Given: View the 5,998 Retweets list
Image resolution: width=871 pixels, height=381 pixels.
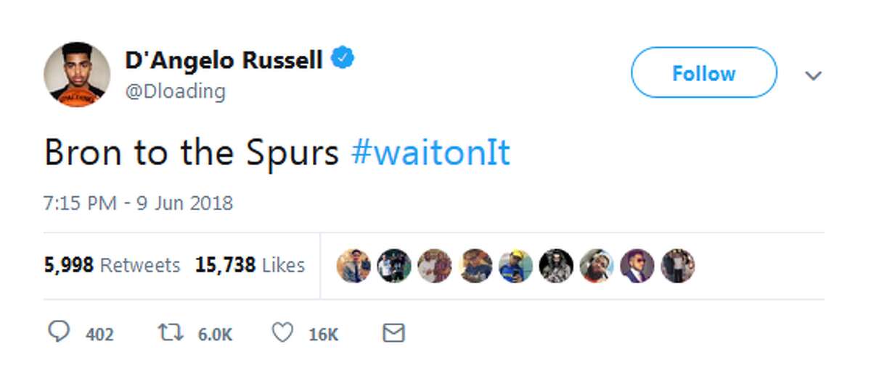Looking at the screenshot, I should [x=112, y=266].
